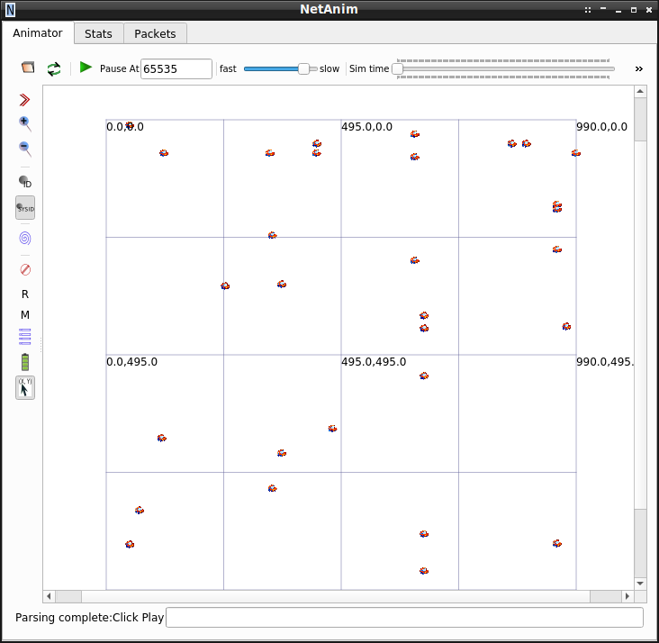Click the grid label 0.0,495.0
Image resolution: width=659 pixels, height=643 pixels.
point(132,362)
